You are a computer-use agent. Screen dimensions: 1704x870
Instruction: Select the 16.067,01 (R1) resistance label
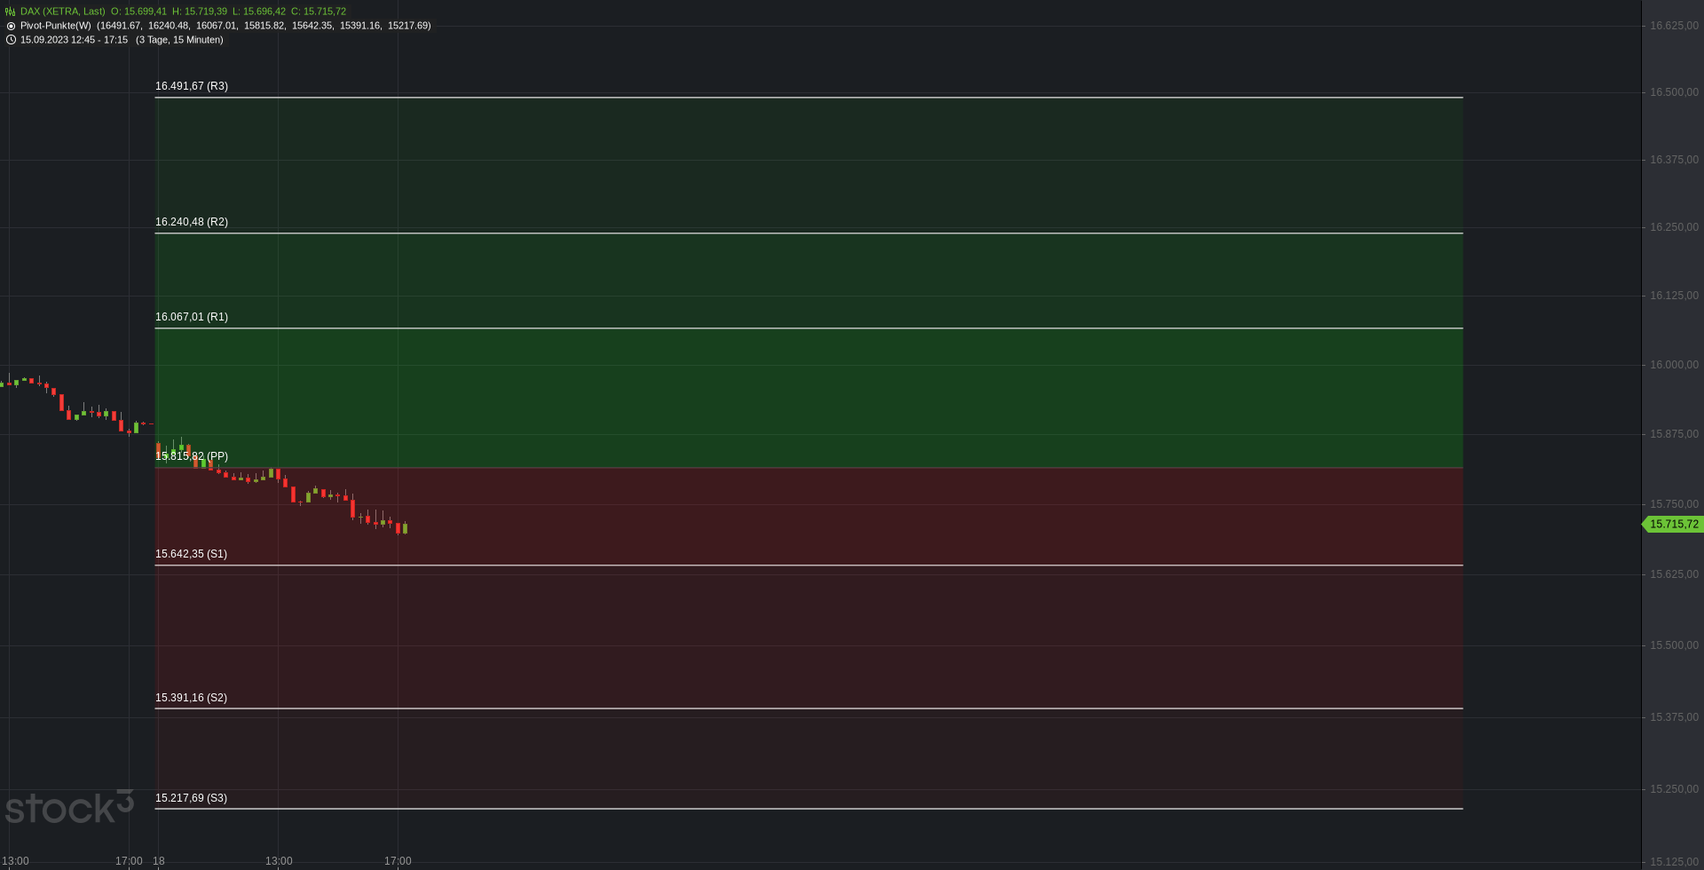pos(192,317)
